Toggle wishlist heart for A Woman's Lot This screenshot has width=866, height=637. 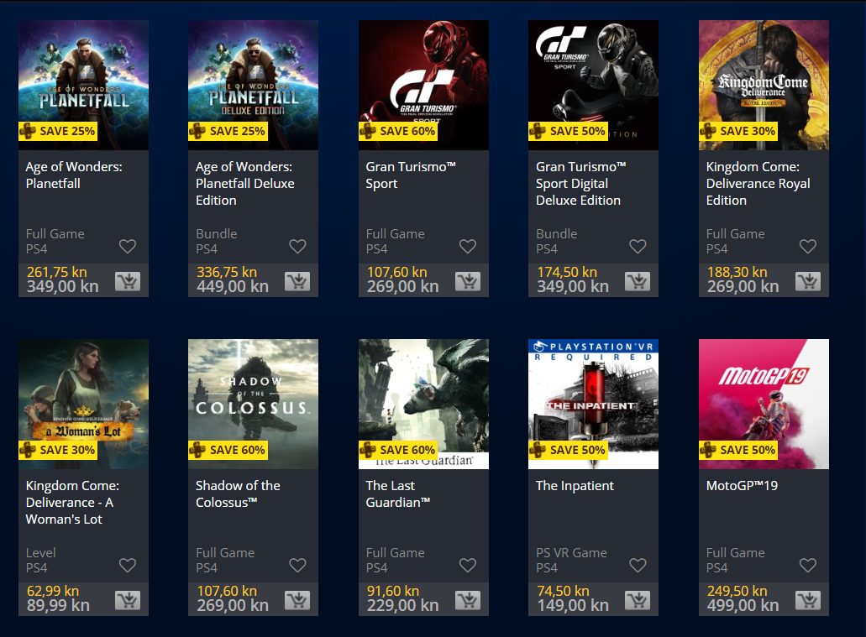(128, 565)
